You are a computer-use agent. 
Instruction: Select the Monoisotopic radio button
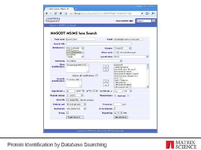(x=115, y=96)
